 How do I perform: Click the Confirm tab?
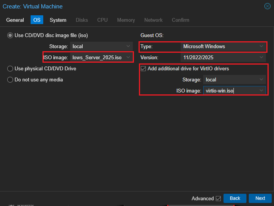click(180, 20)
